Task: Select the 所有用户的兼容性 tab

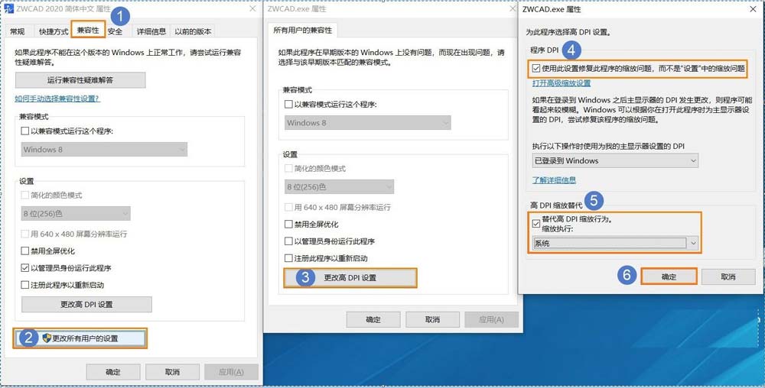Action: pos(302,31)
